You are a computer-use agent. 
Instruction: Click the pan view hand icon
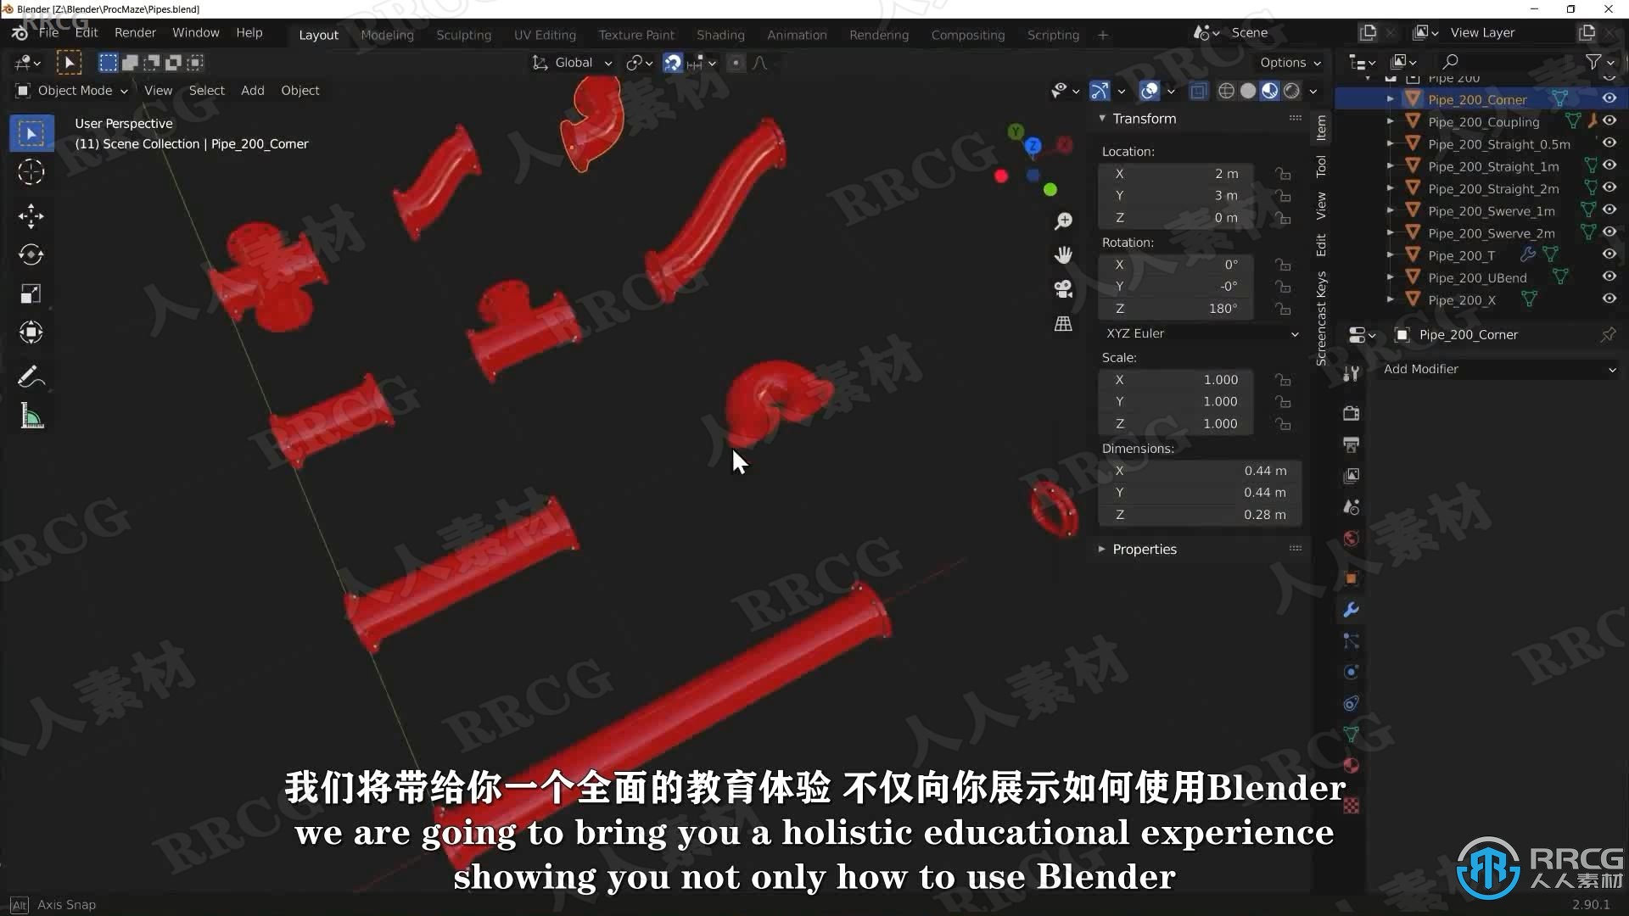pyautogui.click(x=1063, y=254)
